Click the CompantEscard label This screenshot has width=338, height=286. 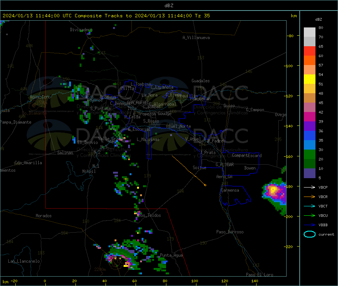(247, 155)
